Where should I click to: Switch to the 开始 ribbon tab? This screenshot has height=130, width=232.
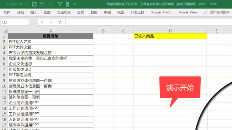click(20, 12)
